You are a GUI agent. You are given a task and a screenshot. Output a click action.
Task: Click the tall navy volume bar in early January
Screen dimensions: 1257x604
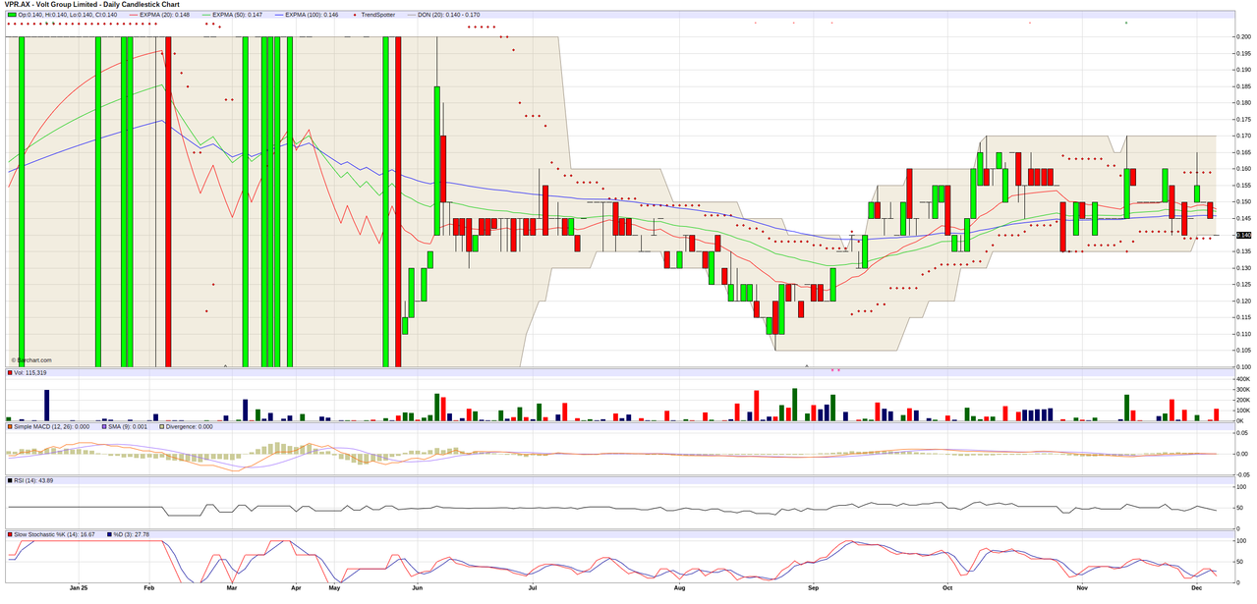[x=45, y=405]
